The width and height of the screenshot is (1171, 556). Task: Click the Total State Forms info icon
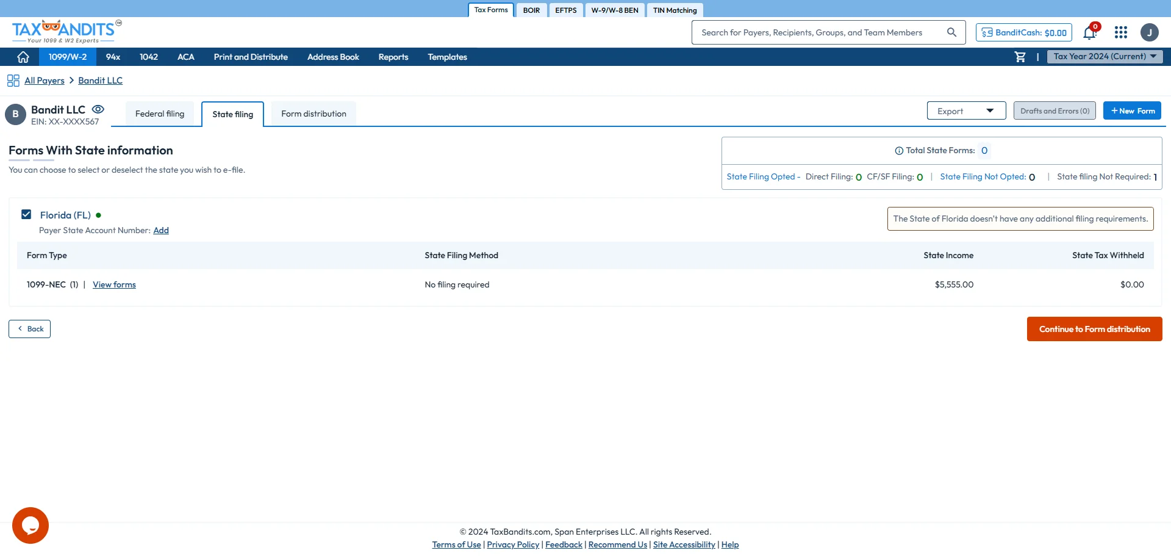[899, 151]
